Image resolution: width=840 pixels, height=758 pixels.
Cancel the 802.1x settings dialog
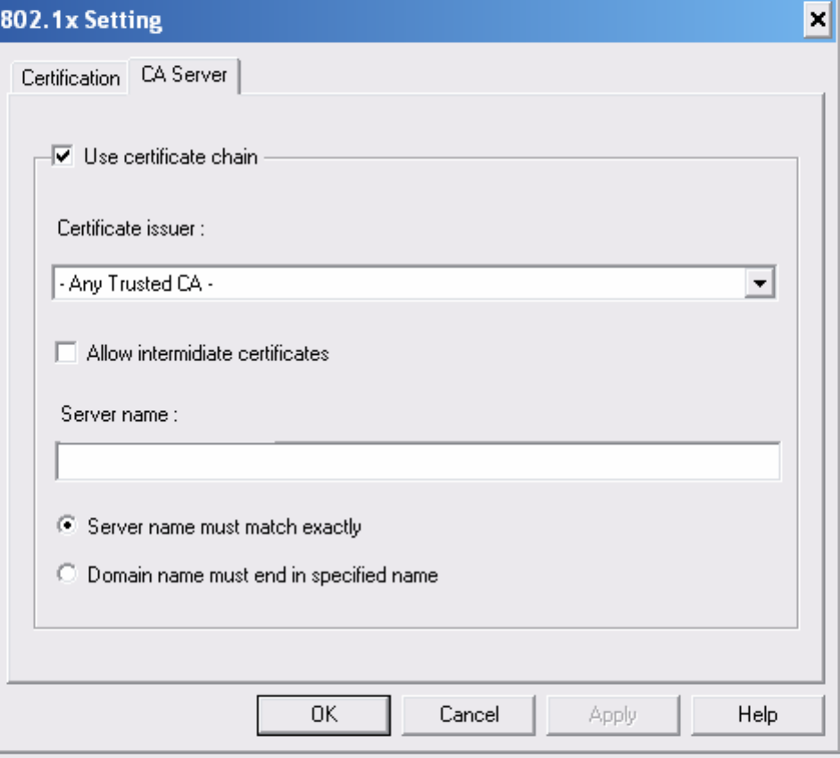pos(469,714)
